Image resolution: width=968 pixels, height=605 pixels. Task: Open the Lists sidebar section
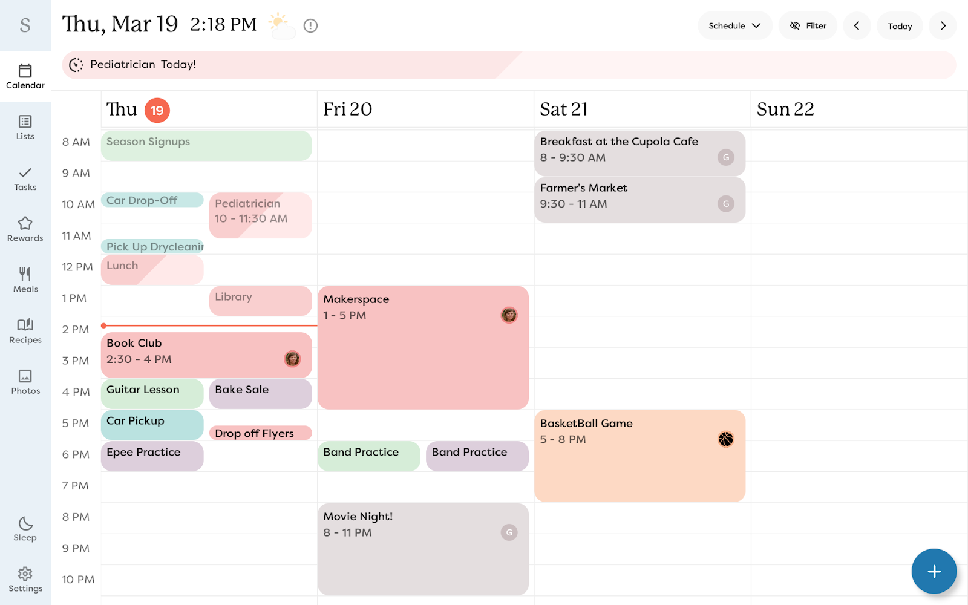[25, 128]
